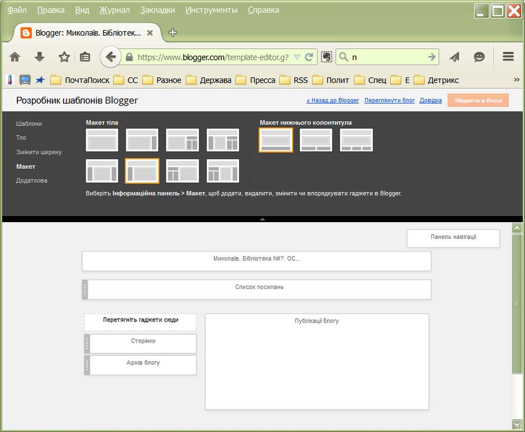Choose right-sidebar body layout thumbnail
525x432 pixels.
142,140
